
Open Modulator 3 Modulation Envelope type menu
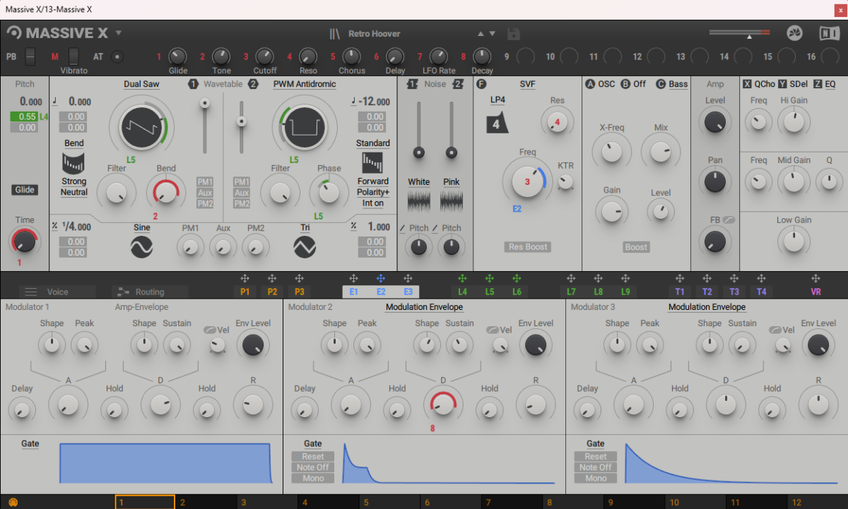pyautogui.click(x=707, y=307)
